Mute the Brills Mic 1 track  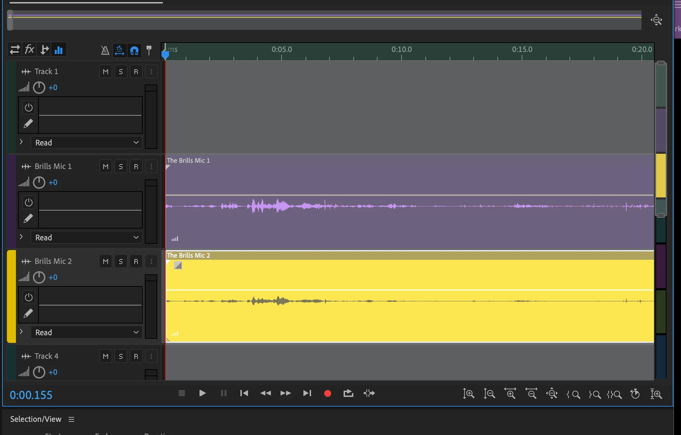(106, 167)
